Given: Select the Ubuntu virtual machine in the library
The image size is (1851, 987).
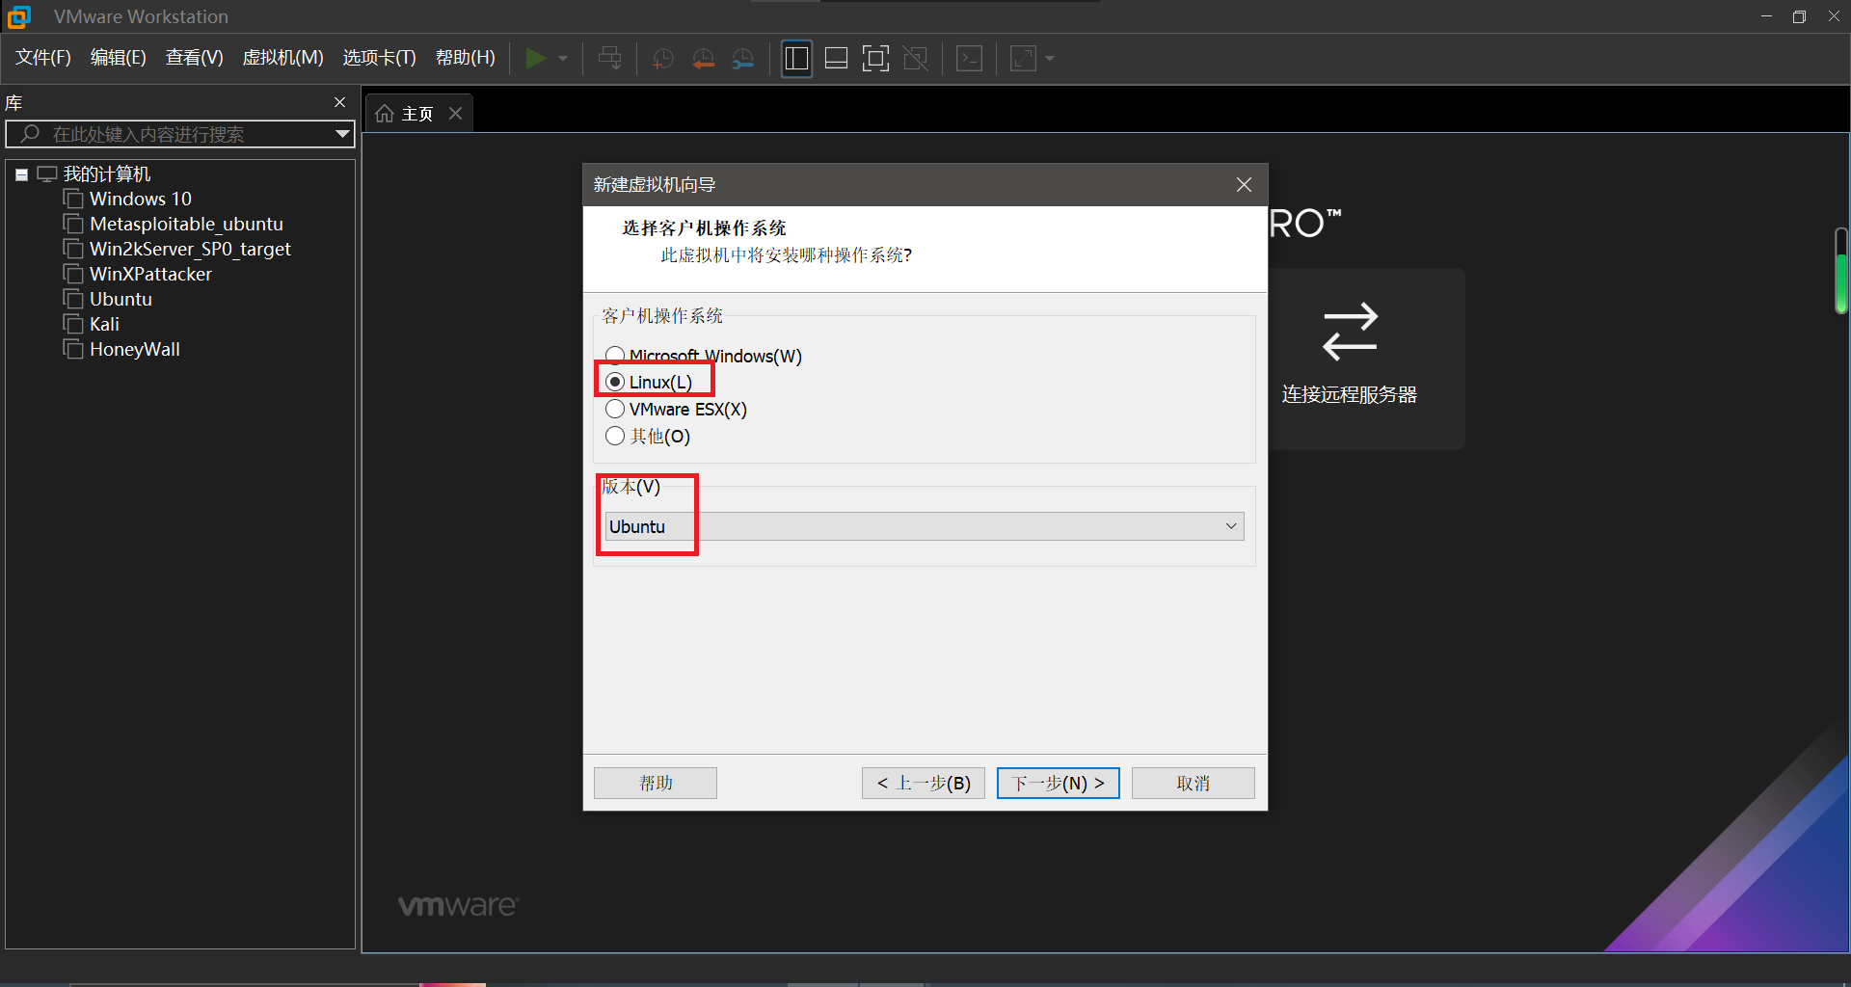Looking at the screenshot, I should tap(121, 300).
